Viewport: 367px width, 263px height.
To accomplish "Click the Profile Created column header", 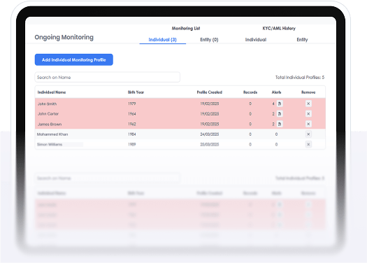I will click(210, 92).
